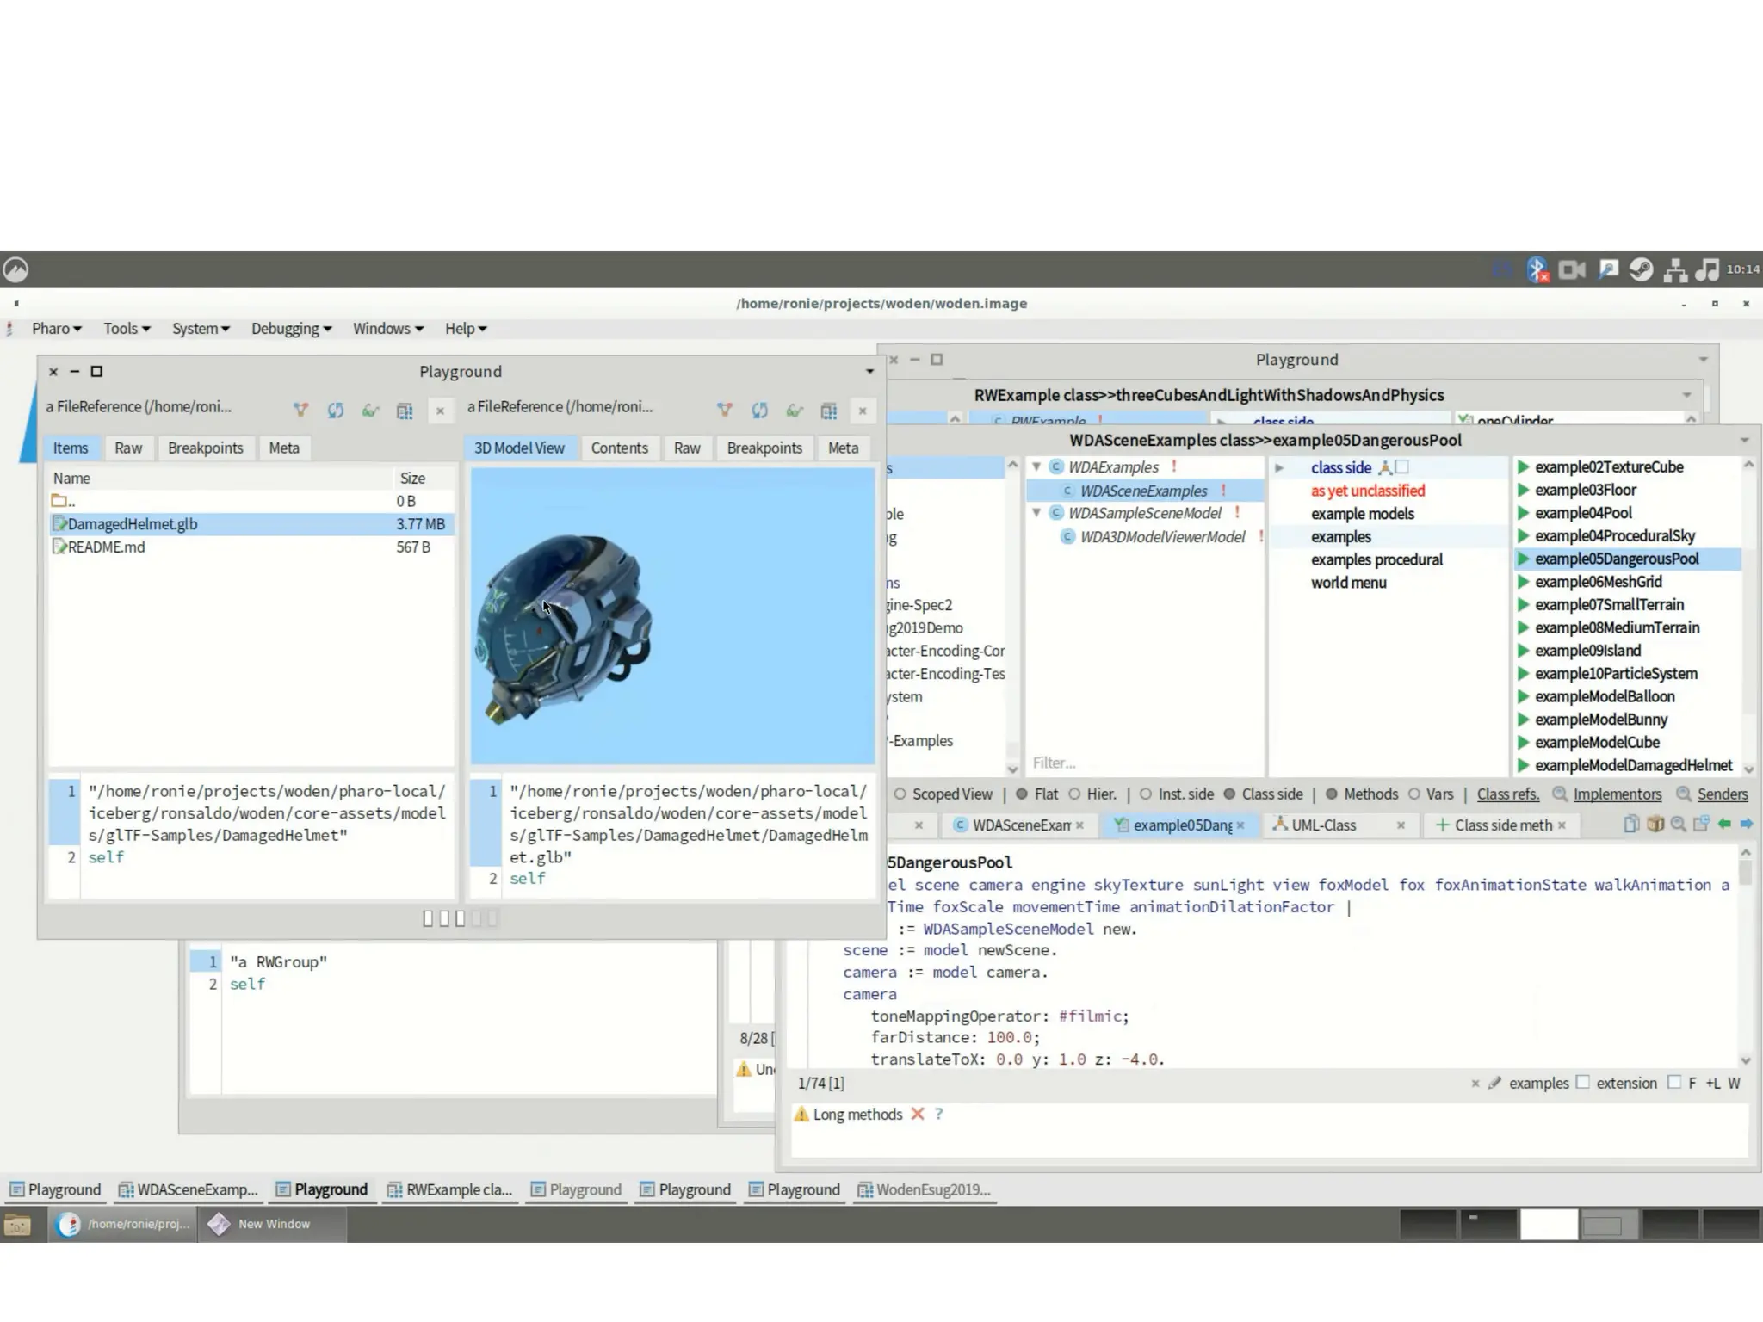This screenshot has height=1322, width=1763.
Task: Click the package box icon in browser toolbar
Action: 1655,825
